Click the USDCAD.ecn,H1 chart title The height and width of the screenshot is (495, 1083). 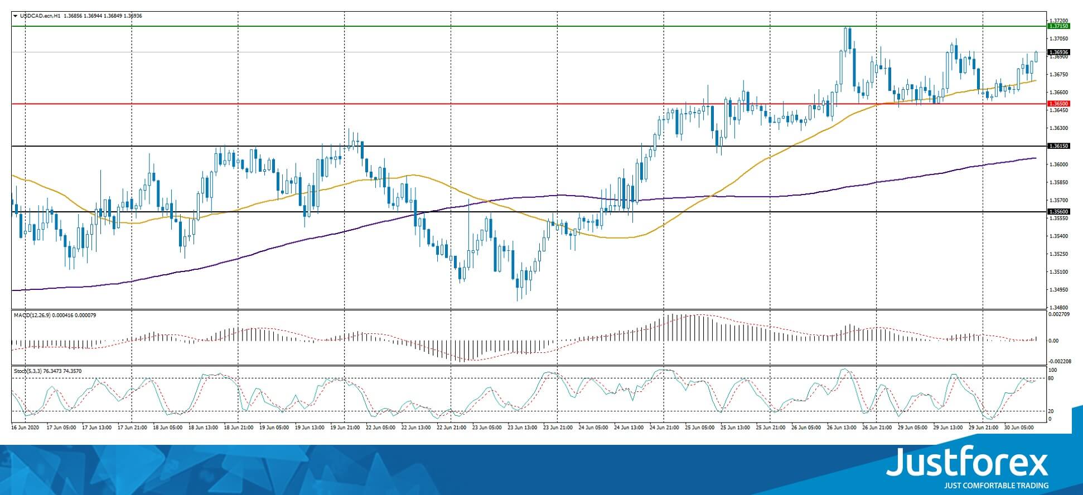pos(40,16)
